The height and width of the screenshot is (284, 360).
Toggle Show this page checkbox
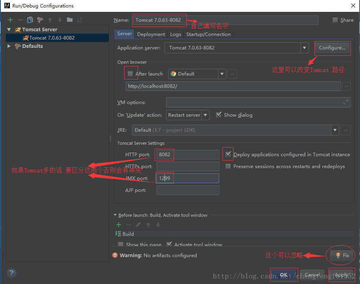tap(121, 244)
